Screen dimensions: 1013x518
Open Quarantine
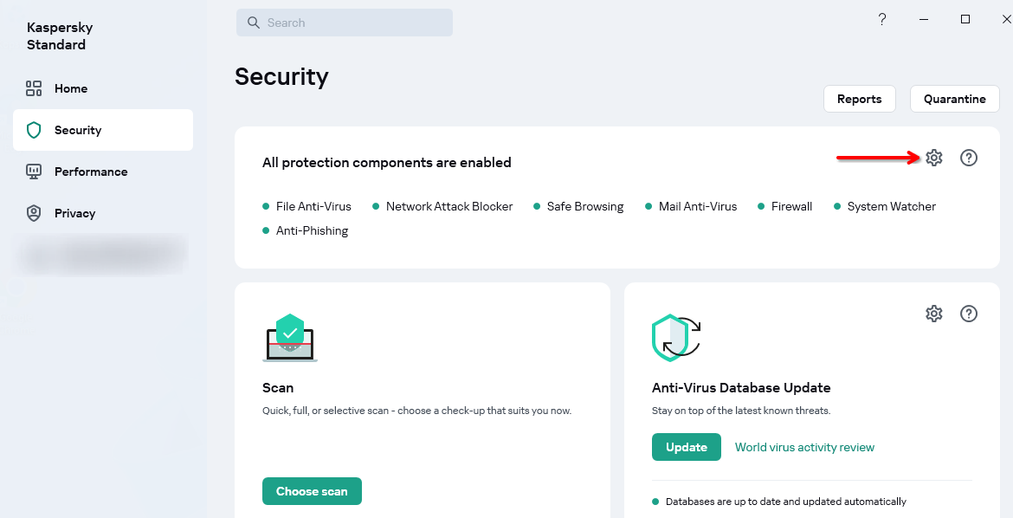click(x=955, y=99)
